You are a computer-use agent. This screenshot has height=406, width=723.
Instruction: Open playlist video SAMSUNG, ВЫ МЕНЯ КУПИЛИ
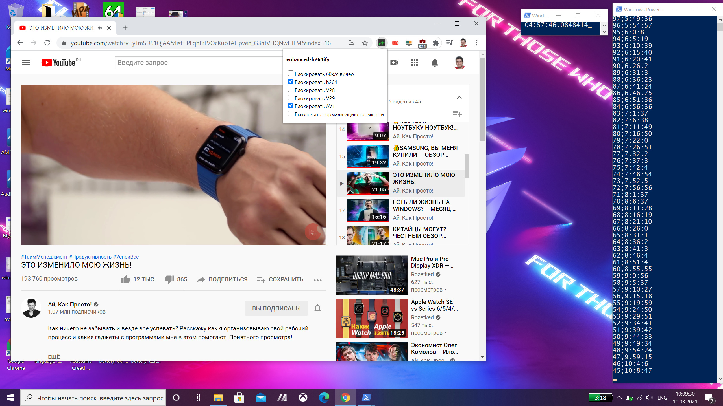(x=401, y=156)
